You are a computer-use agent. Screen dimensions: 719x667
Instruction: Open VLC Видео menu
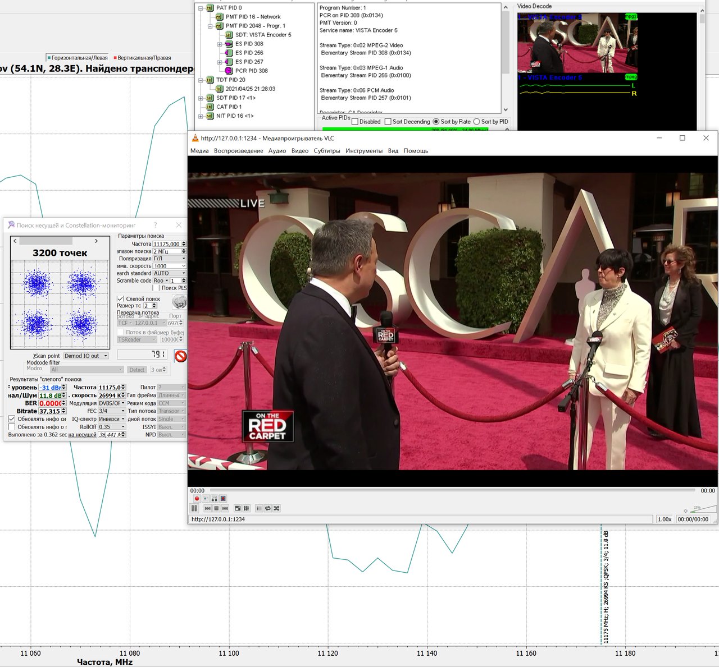point(300,150)
